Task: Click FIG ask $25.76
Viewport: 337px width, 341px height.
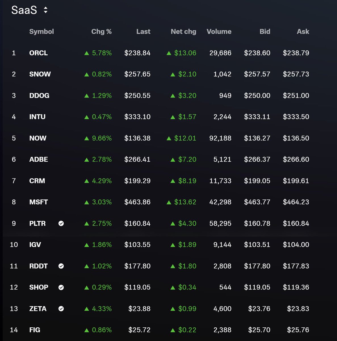Action: point(298,330)
